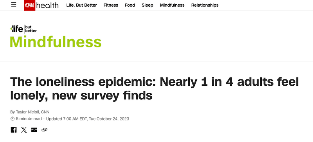Open the green Mindfulness section heading
313x142 pixels.
click(x=56, y=42)
